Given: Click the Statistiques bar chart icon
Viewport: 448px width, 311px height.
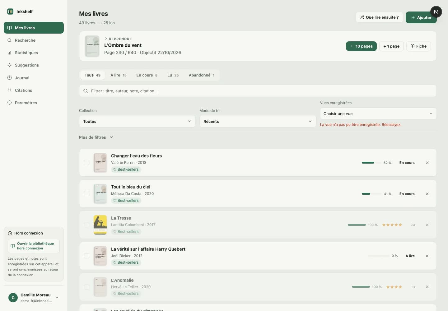Looking at the screenshot, I should [x=10, y=53].
